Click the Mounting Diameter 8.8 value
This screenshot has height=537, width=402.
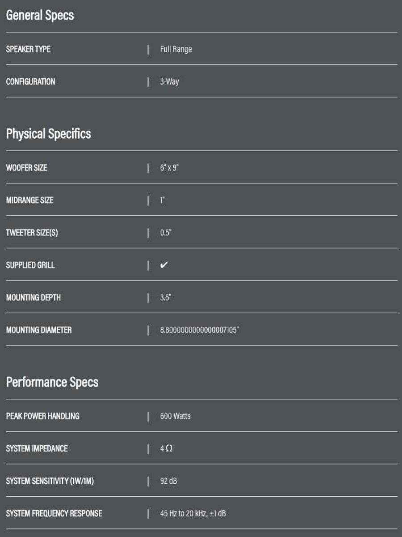click(200, 330)
